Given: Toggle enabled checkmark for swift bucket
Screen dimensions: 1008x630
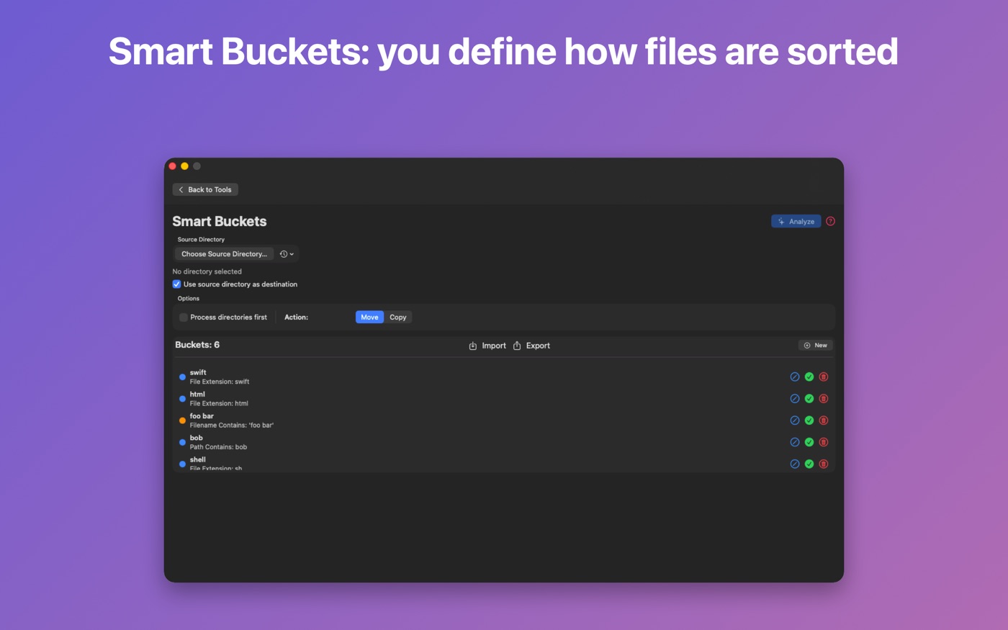Looking at the screenshot, I should tap(809, 377).
